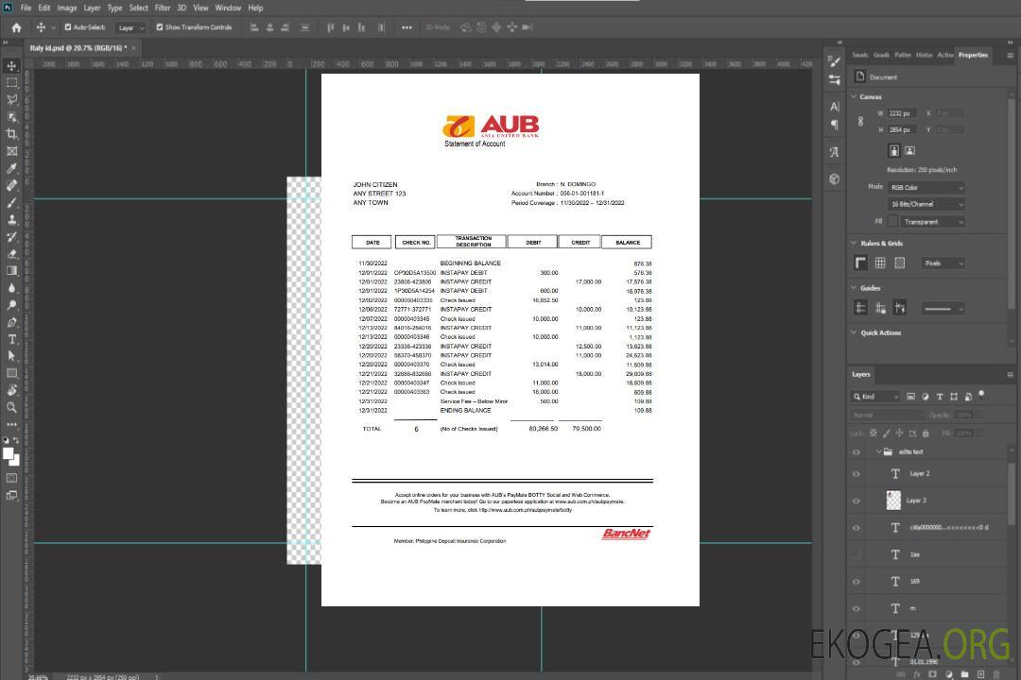Toggle the Auto-Select checkbox
Image resolution: width=1021 pixels, height=680 pixels.
pyautogui.click(x=68, y=27)
